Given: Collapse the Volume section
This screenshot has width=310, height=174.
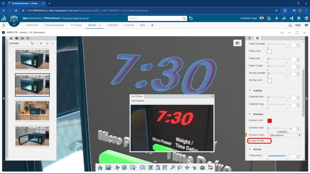Looking at the screenshot, I should (x=250, y=149).
